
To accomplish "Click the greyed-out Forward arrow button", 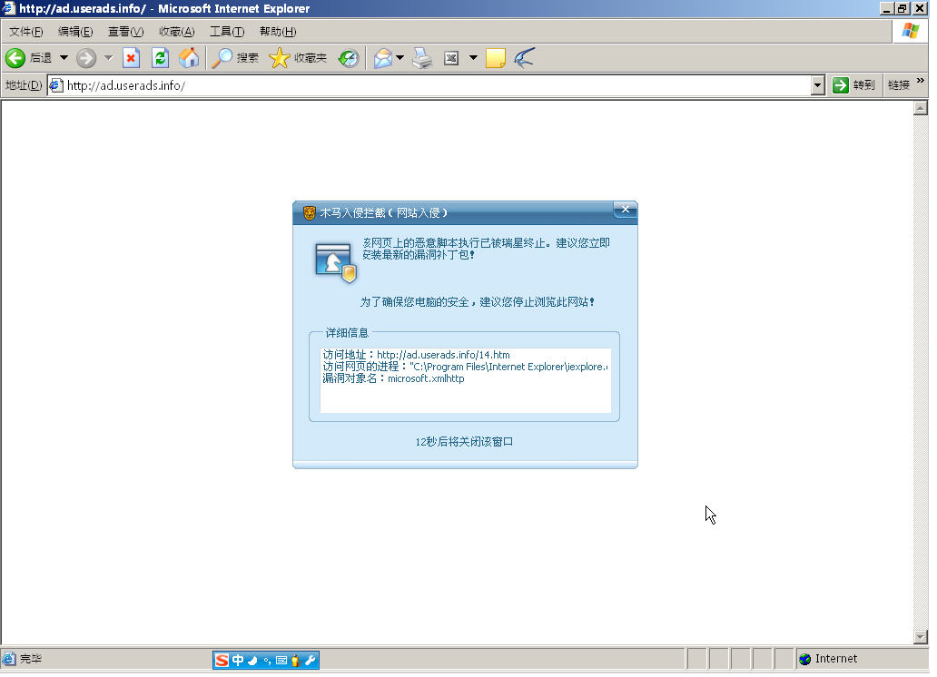I will coord(86,58).
